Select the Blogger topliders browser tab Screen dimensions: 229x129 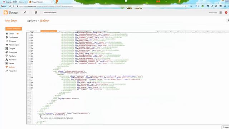coord(40,2)
